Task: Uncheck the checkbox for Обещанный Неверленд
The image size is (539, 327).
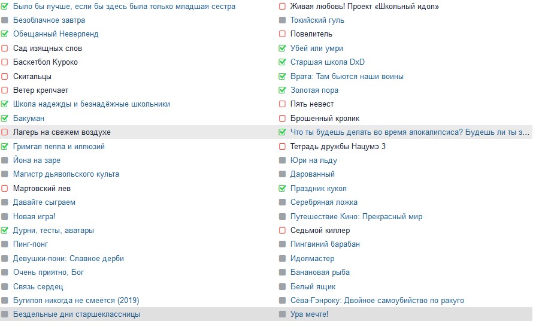Action: coord(5,34)
